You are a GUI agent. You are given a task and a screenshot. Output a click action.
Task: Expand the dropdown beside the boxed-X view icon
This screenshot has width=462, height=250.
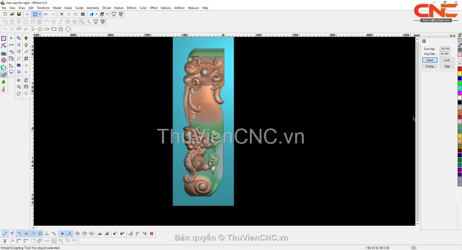click(40, 14)
